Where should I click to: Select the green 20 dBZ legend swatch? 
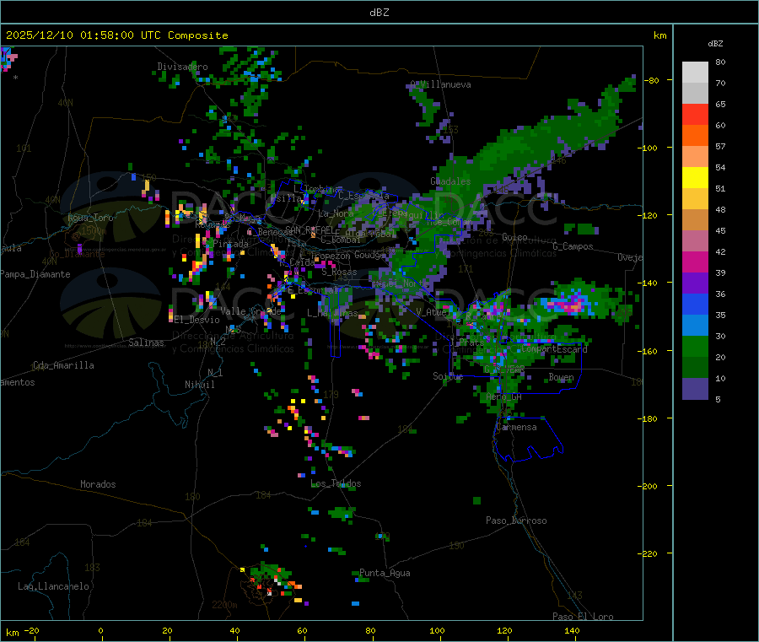[695, 346]
